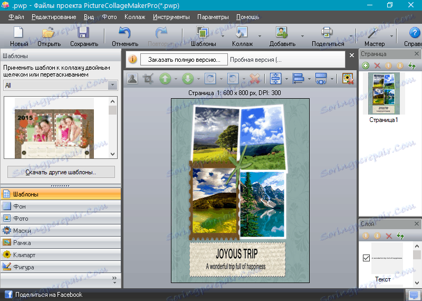Launch the Мастер wand icon

[374, 32]
